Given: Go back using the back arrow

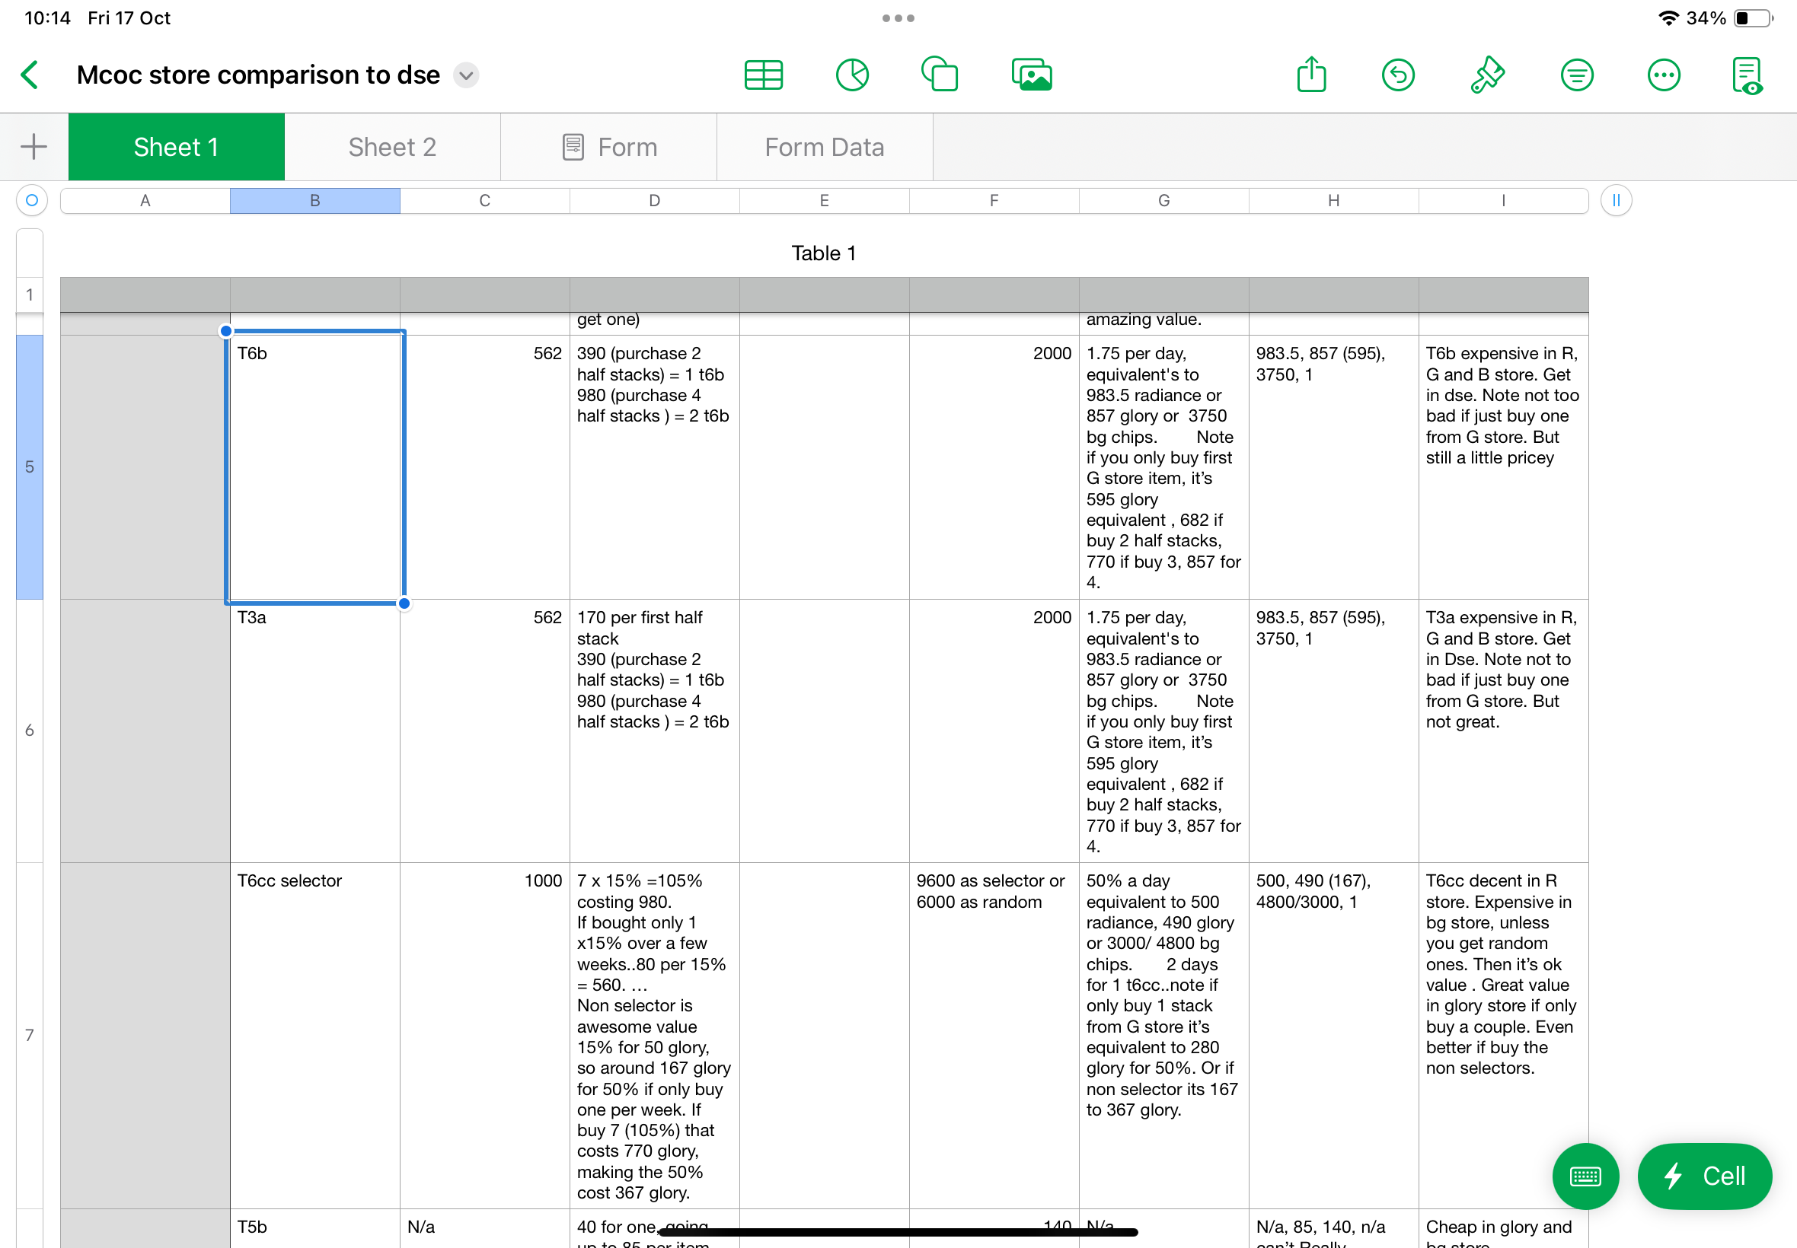Looking at the screenshot, I should (30, 75).
